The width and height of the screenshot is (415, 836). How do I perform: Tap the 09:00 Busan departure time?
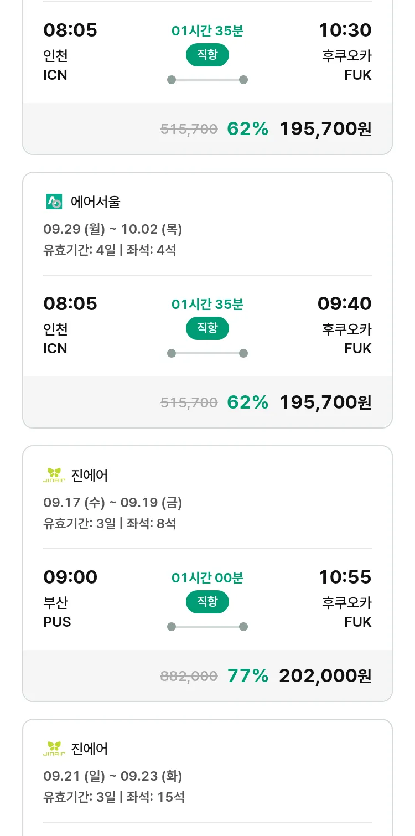click(x=70, y=577)
